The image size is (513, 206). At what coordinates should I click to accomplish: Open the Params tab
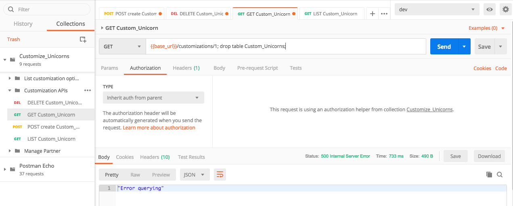[109, 68]
